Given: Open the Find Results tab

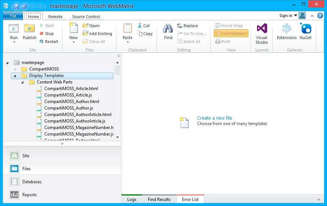Looking at the screenshot, I should 159,199.
